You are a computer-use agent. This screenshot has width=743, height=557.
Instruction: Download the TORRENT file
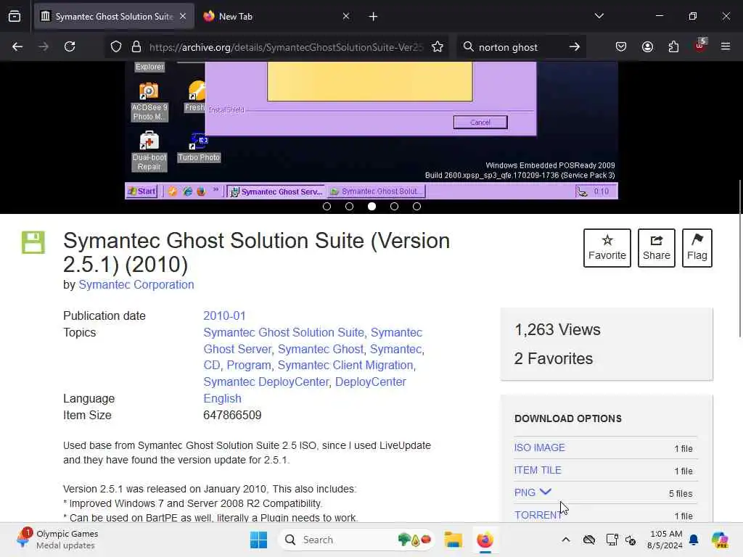538,515
